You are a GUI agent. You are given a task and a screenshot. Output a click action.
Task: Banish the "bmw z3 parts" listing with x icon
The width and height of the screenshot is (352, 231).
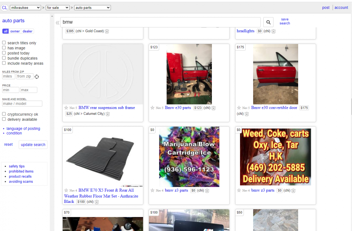(x=207, y=191)
